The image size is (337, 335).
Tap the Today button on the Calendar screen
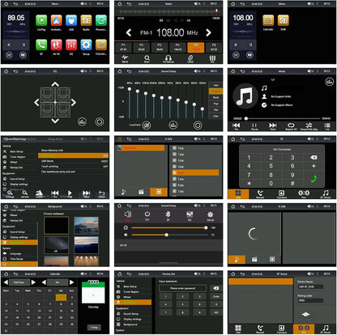94,327
